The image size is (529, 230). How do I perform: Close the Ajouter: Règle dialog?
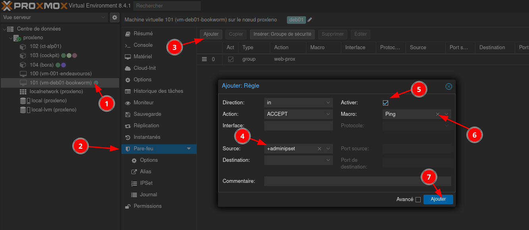click(448, 86)
